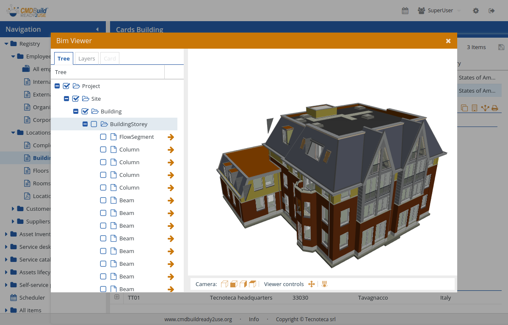This screenshot has width=508, height=325.
Task: Click the orange arrow next to FlowSegment
Action: [x=171, y=137]
